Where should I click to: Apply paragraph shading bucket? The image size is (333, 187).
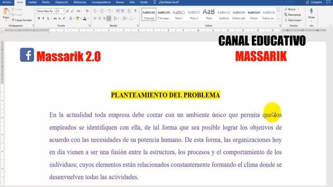point(124,19)
